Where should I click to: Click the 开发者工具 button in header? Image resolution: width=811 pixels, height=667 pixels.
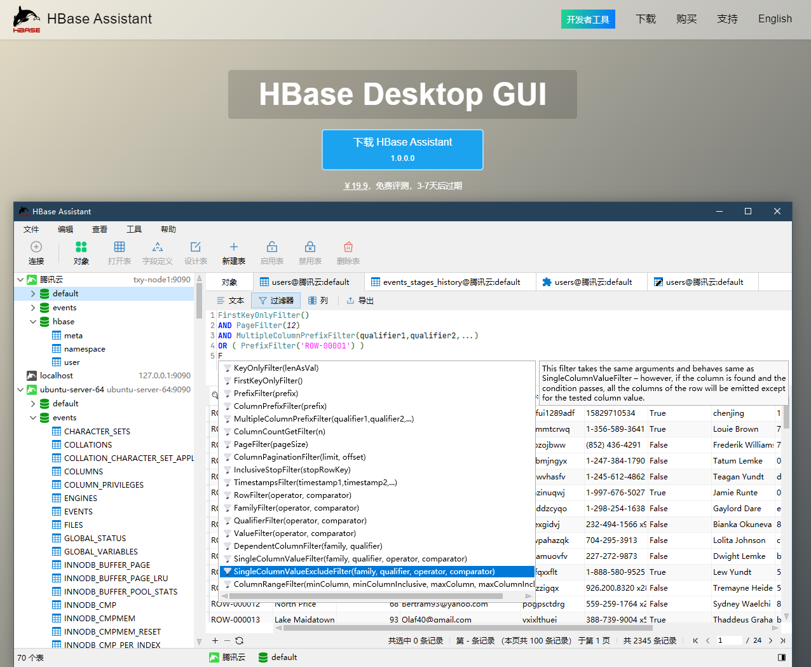588,19
